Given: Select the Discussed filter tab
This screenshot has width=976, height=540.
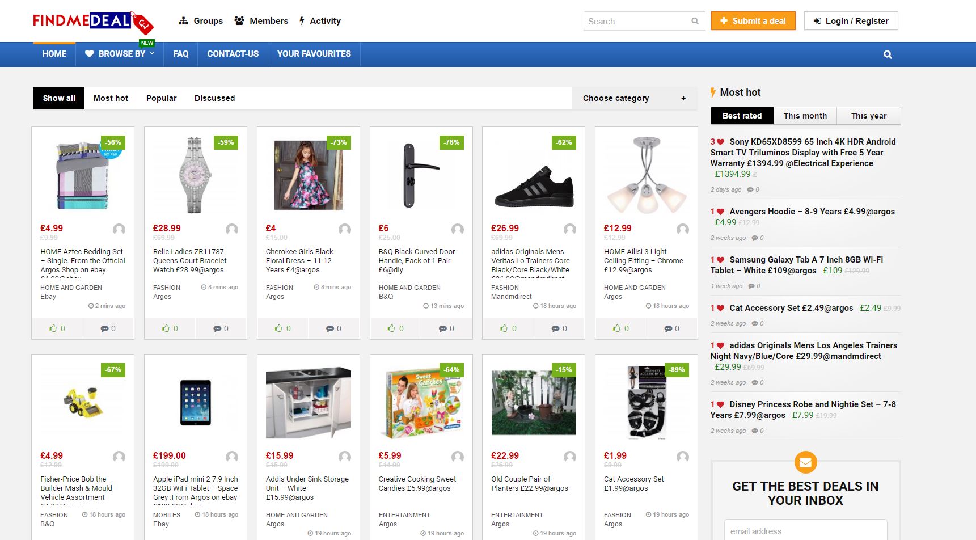Looking at the screenshot, I should (x=214, y=98).
